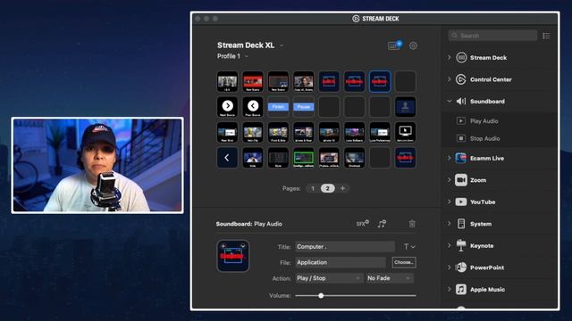Adjust the Volume slider handle
The width and height of the screenshot is (572, 321).
tap(321, 295)
